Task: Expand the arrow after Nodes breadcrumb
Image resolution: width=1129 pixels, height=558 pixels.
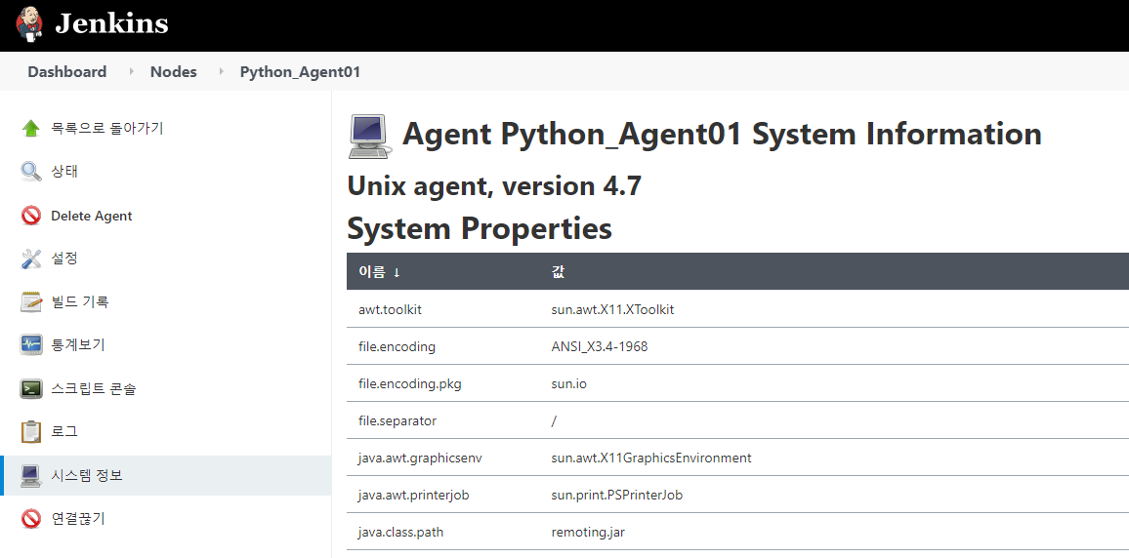Action: pos(222,72)
